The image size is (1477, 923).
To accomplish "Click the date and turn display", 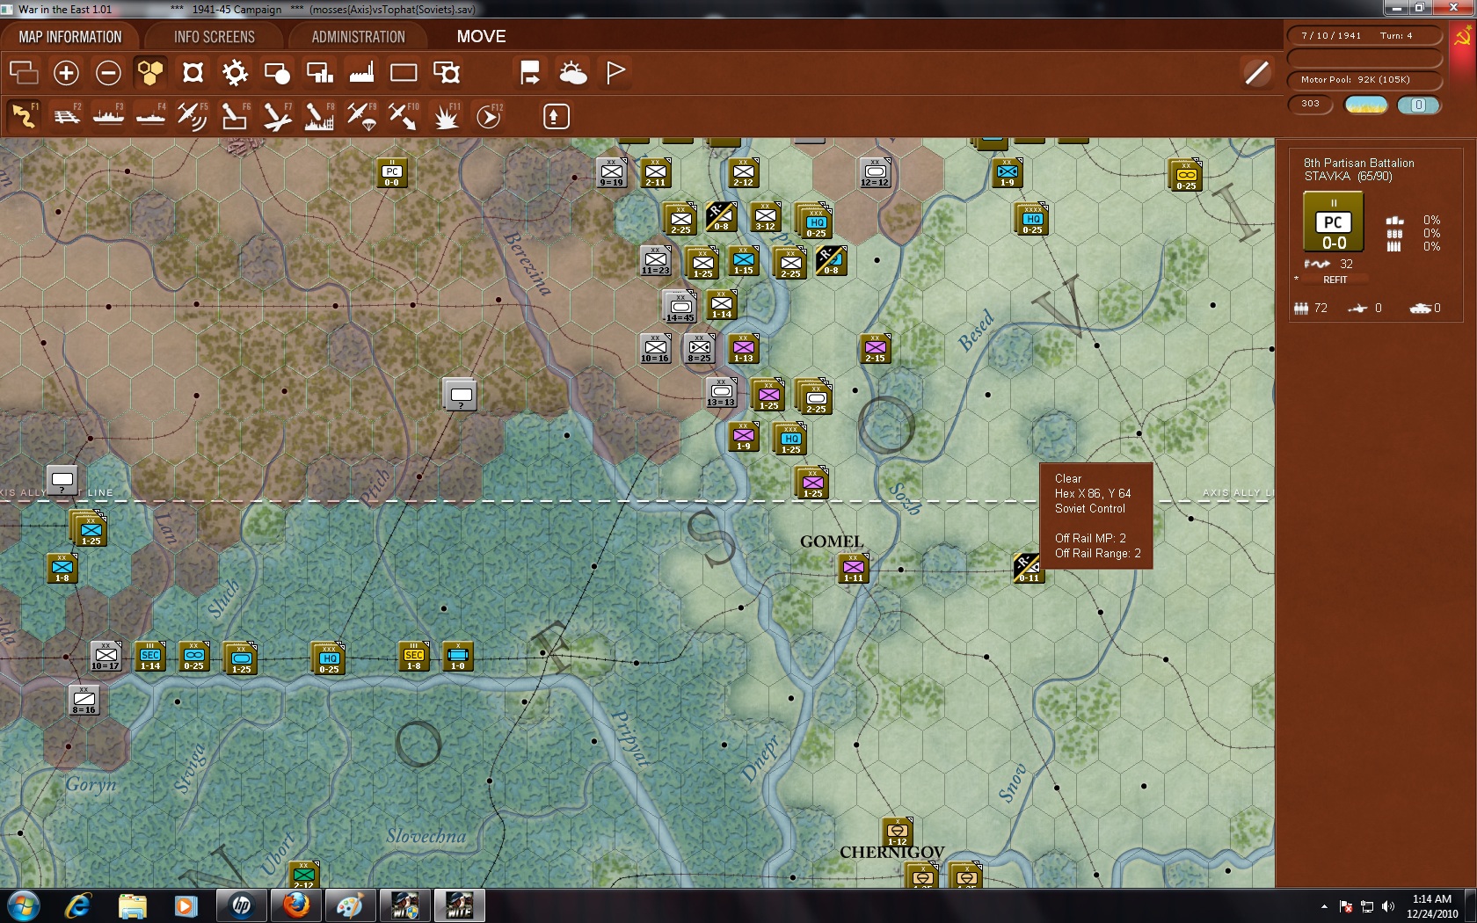I will click(1364, 36).
